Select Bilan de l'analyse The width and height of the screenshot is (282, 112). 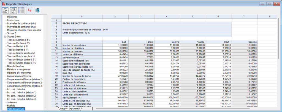pos(16,66)
